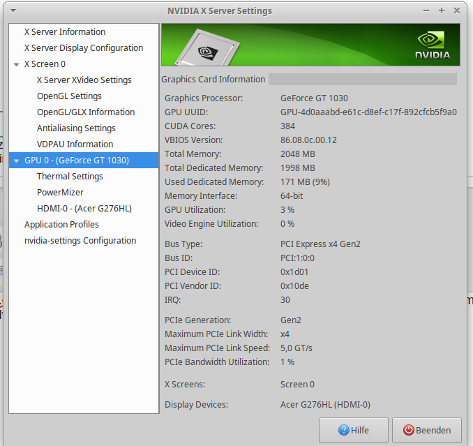Open Application Profiles
Viewport: 473px width, 446px height.
[x=61, y=224]
